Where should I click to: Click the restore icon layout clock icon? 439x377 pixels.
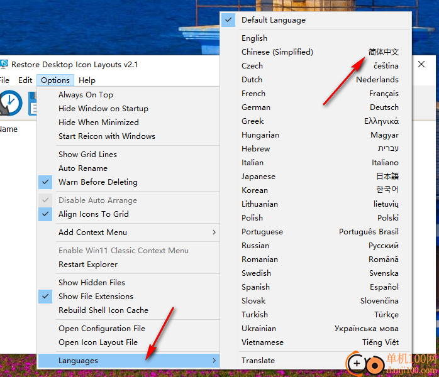point(10,103)
